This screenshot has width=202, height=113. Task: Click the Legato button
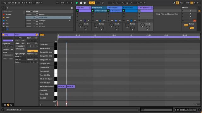(x=20, y=46)
